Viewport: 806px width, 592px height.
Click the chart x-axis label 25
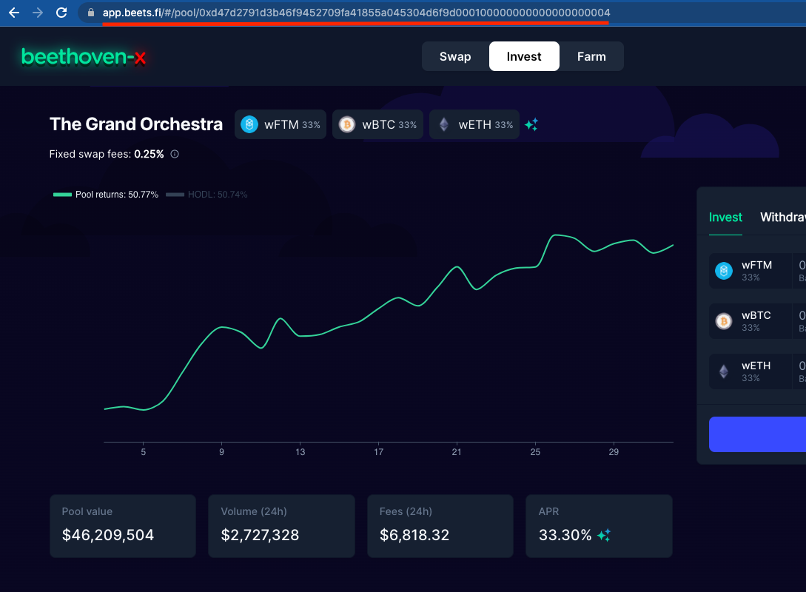tap(535, 451)
